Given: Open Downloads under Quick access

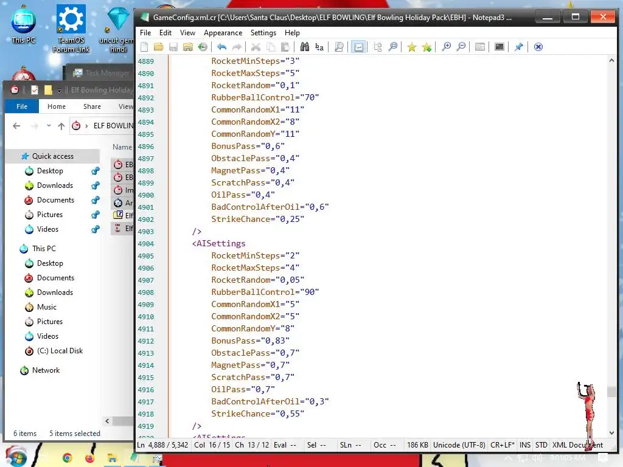Looking at the screenshot, I should pos(55,185).
